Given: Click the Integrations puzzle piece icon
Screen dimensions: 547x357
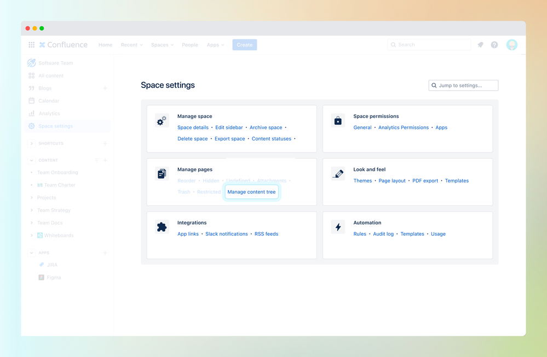Looking at the screenshot, I should (x=162, y=227).
